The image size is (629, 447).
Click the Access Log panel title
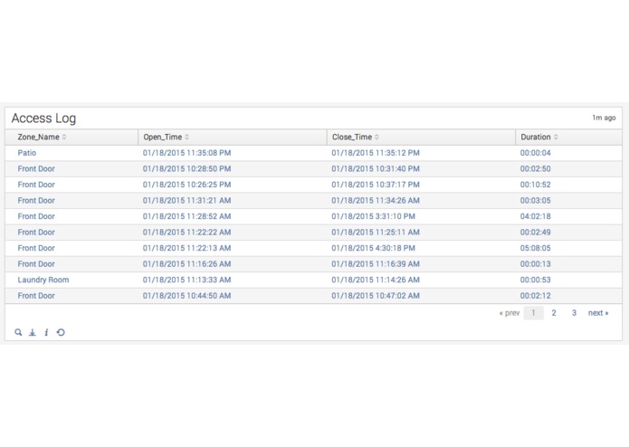pos(43,119)
